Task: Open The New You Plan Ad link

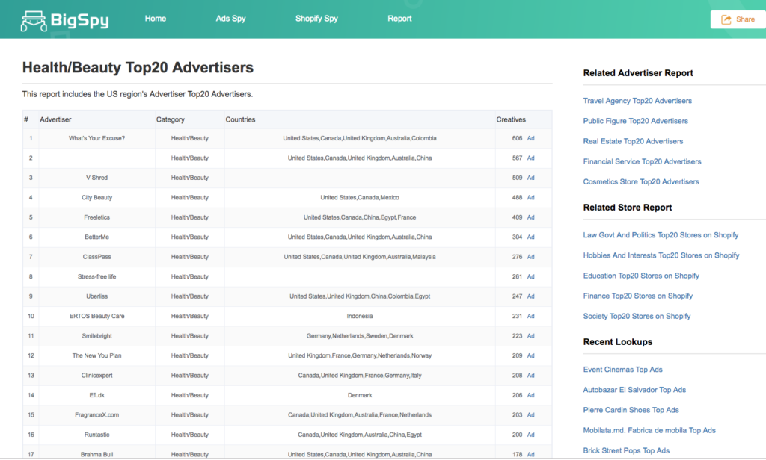Action: 530,355
